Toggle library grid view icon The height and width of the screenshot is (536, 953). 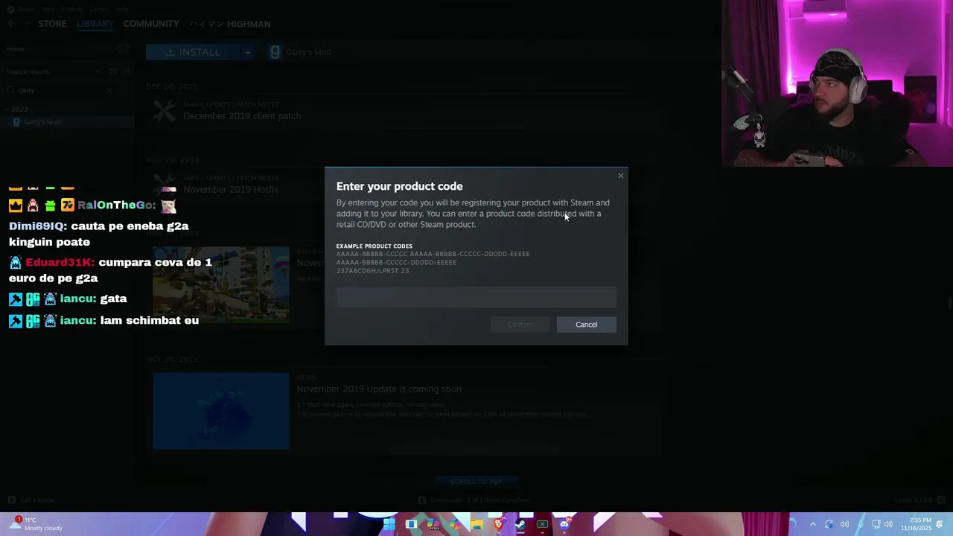pos(124,49)
